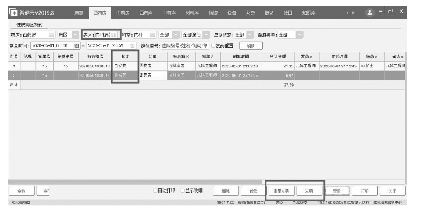Expand the 全部 dropdown next to 科室
The height and width of the screenshot is (210, 424).
click(176, 35)
